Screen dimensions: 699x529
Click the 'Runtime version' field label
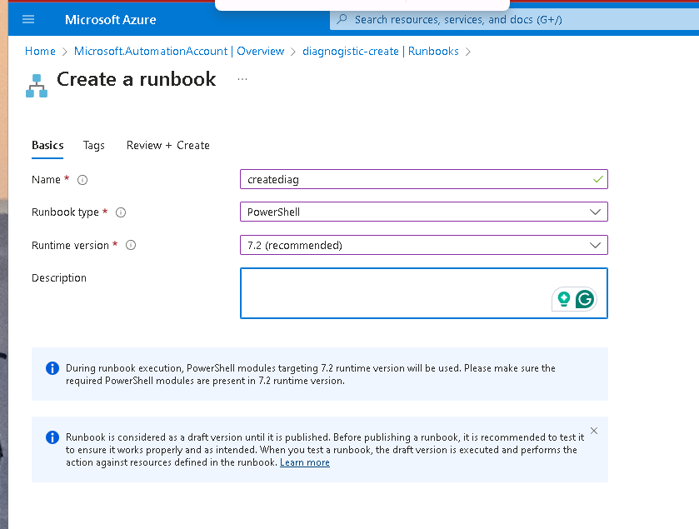tap(70, 245)
